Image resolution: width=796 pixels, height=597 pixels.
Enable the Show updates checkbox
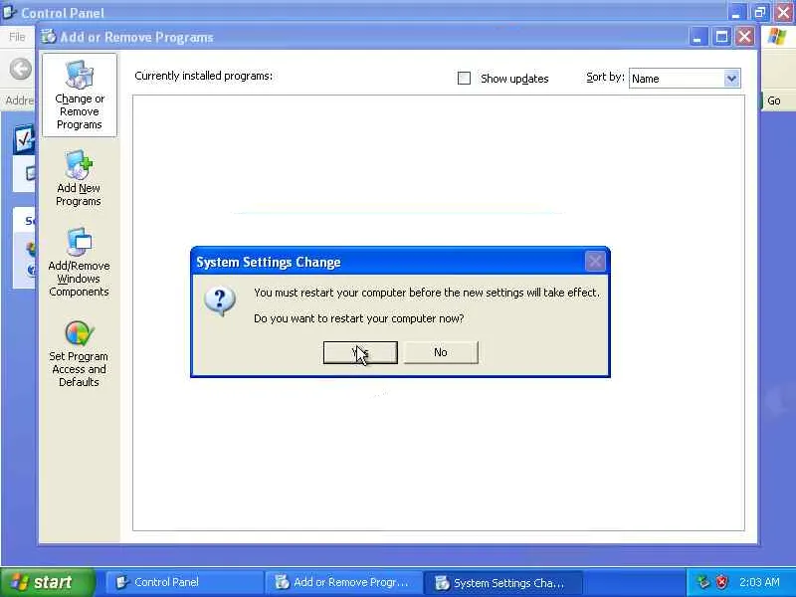pos(464,79)
